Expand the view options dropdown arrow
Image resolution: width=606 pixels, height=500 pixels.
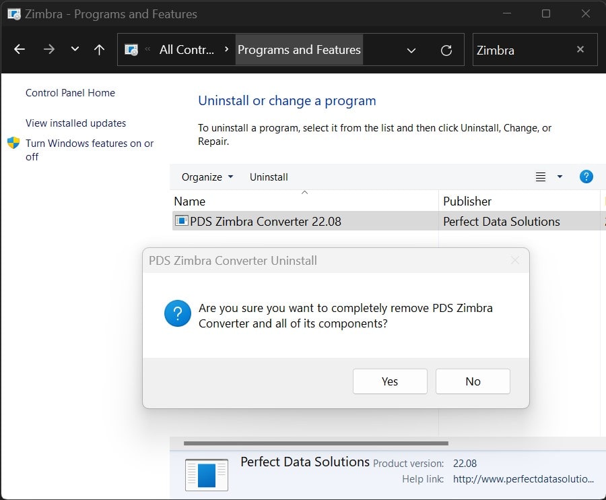pos(560,177)
